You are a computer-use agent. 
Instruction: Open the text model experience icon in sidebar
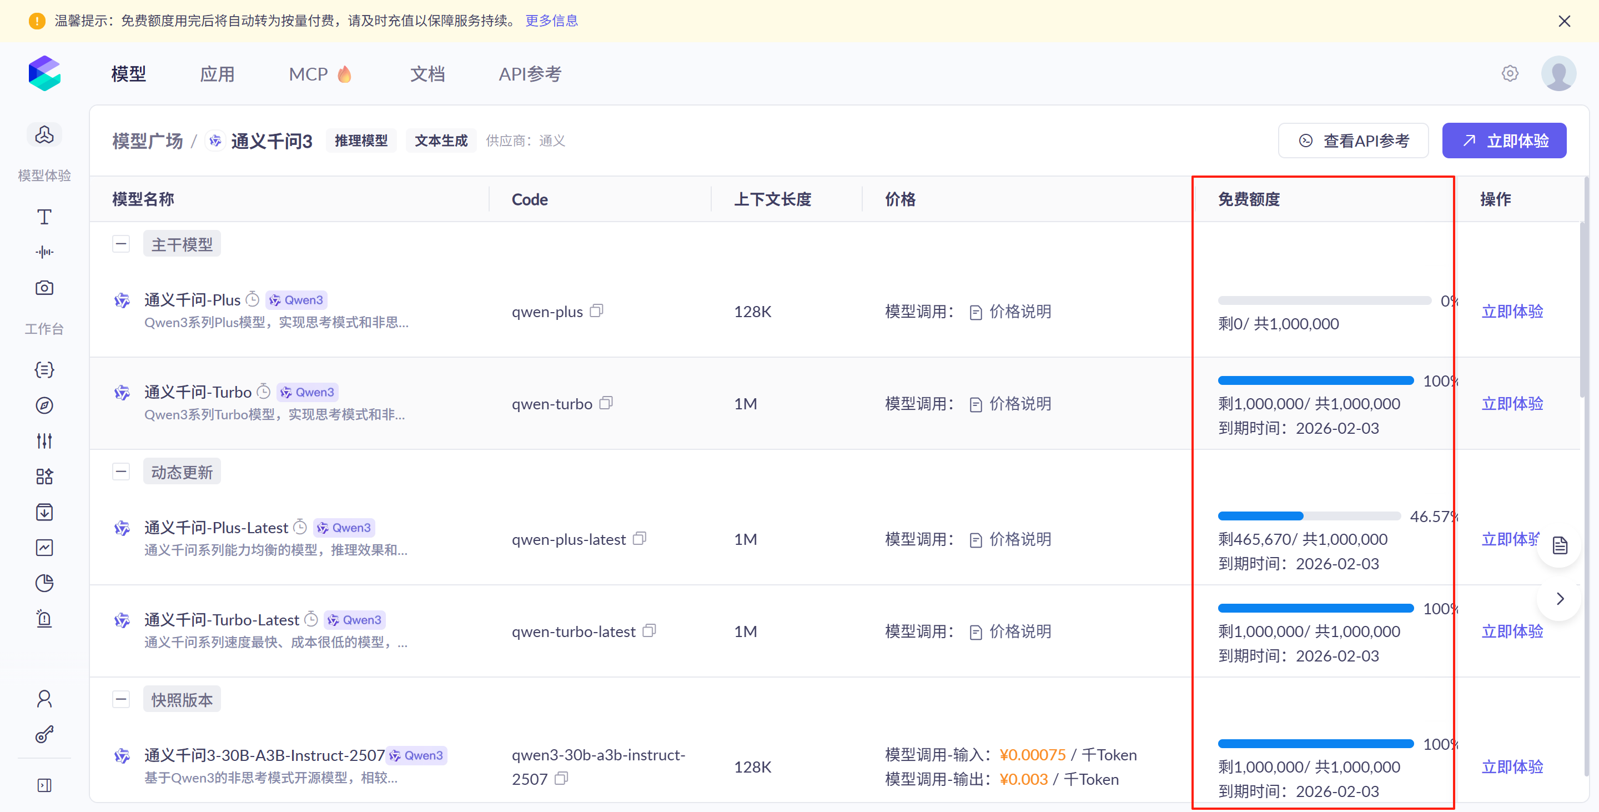pyautogui.click(x=44, y=217)
